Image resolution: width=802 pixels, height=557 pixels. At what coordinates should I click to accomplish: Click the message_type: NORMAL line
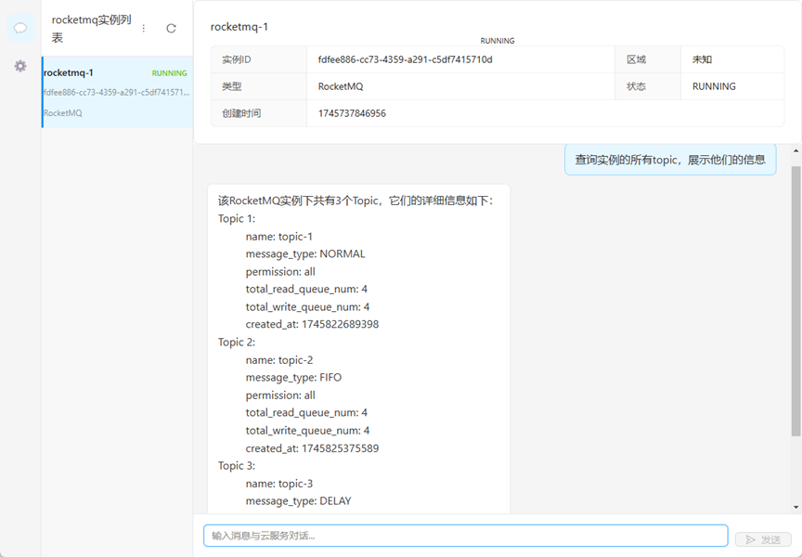pyautogui.click(x=305, y=254)
